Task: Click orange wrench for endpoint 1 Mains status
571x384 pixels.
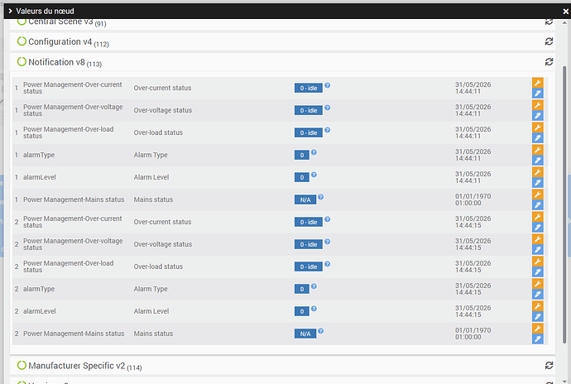Action: [x=538, y=194]
